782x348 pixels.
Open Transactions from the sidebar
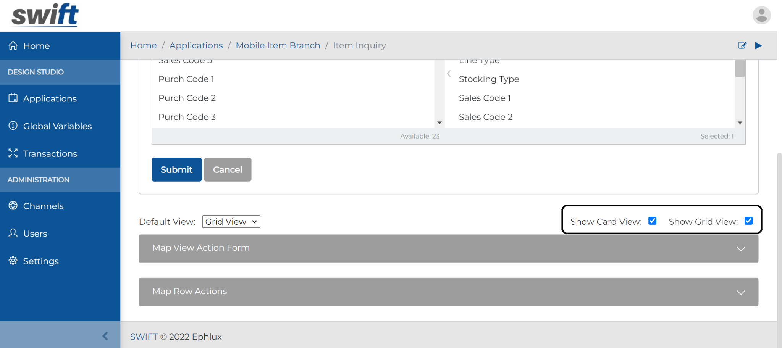tap(50, 153)
